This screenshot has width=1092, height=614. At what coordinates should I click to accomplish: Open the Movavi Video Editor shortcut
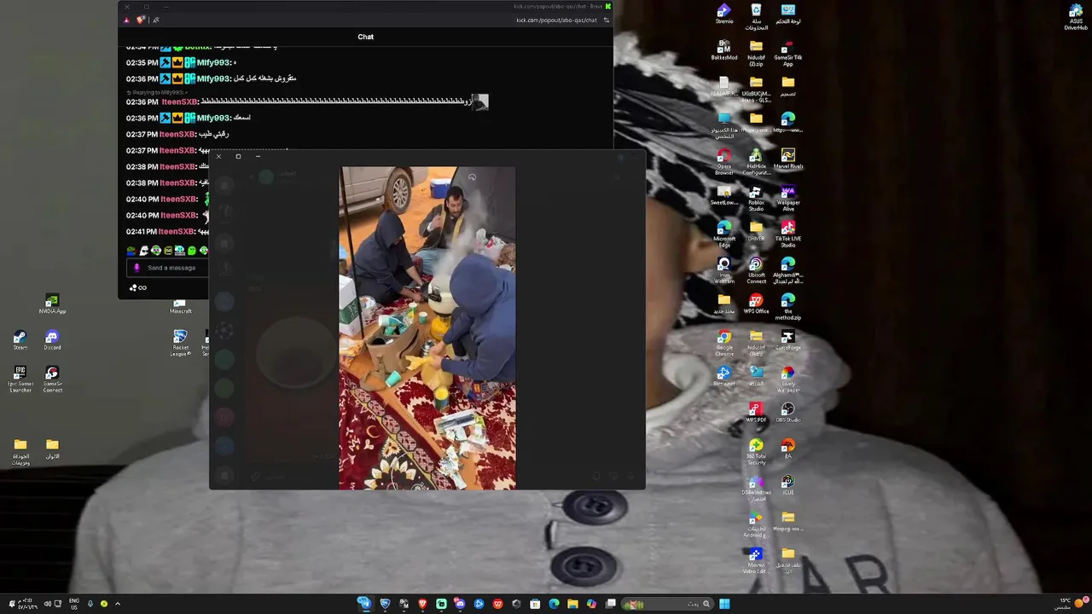[756, 560]
